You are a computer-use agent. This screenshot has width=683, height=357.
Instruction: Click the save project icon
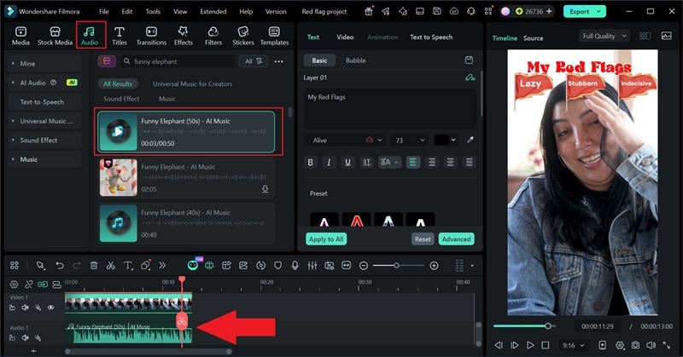click(437, 11)
